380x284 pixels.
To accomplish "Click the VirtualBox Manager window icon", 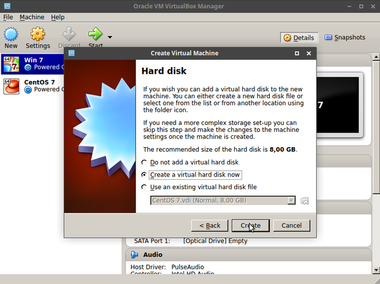I will 7,7.
